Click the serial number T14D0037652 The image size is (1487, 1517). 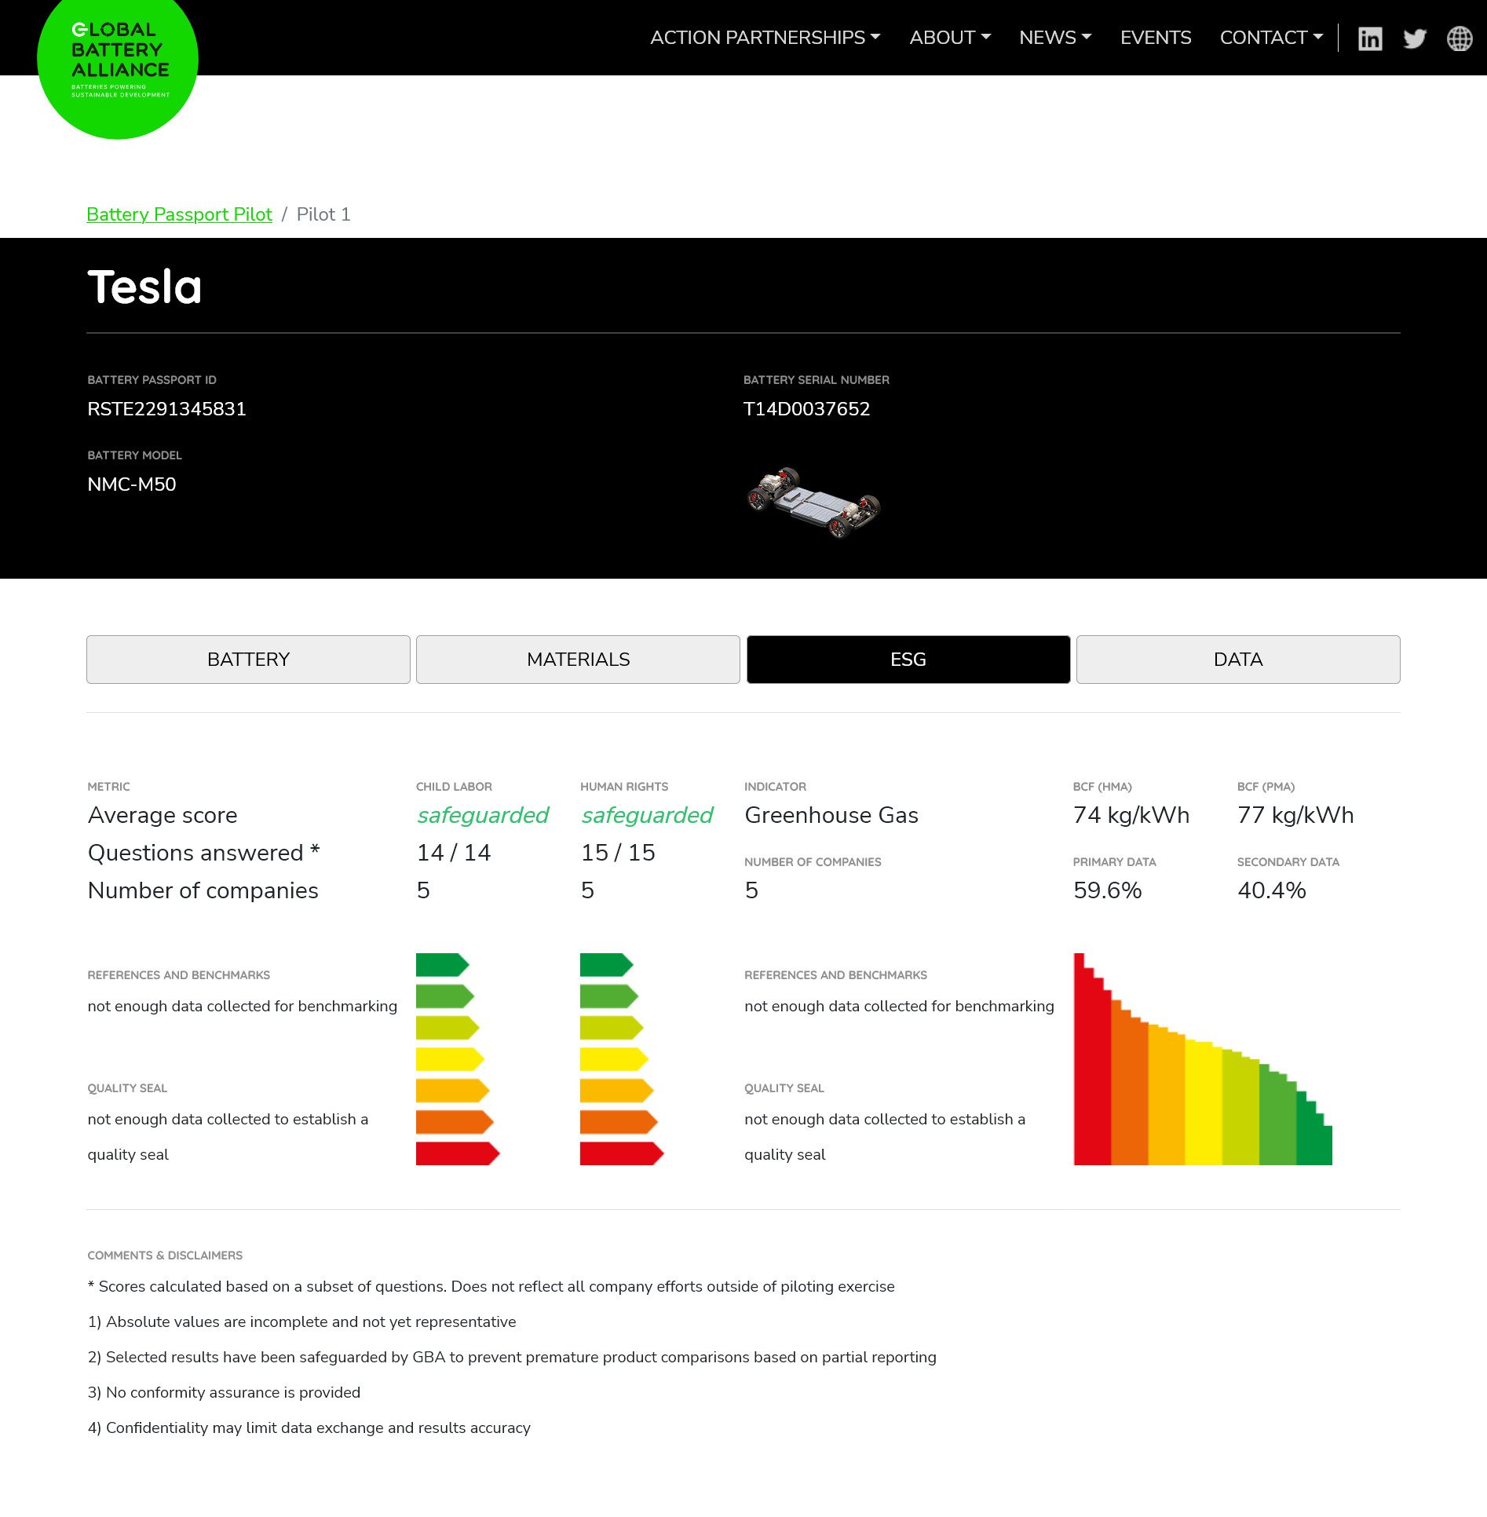[806, 409]
